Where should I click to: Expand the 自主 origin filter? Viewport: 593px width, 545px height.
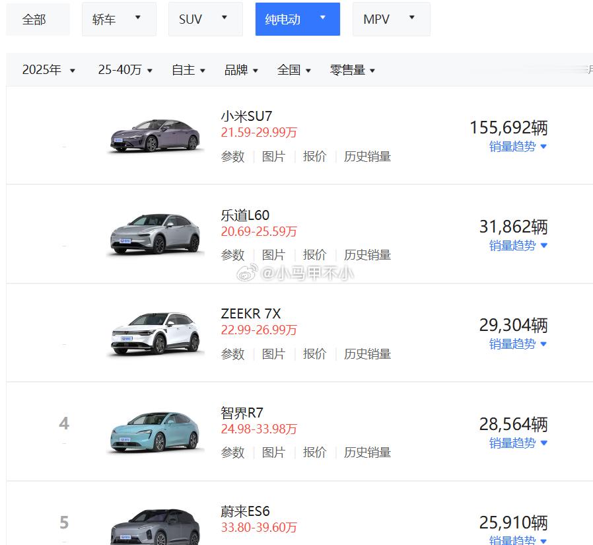(x=188, y=70)
